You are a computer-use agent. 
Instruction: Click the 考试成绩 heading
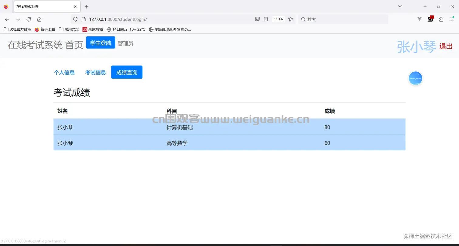tap(72, 93)
